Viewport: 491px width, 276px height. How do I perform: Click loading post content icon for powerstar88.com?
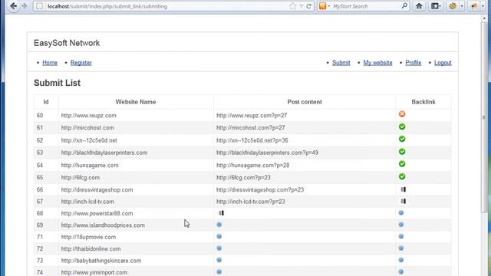click(221, 213)
